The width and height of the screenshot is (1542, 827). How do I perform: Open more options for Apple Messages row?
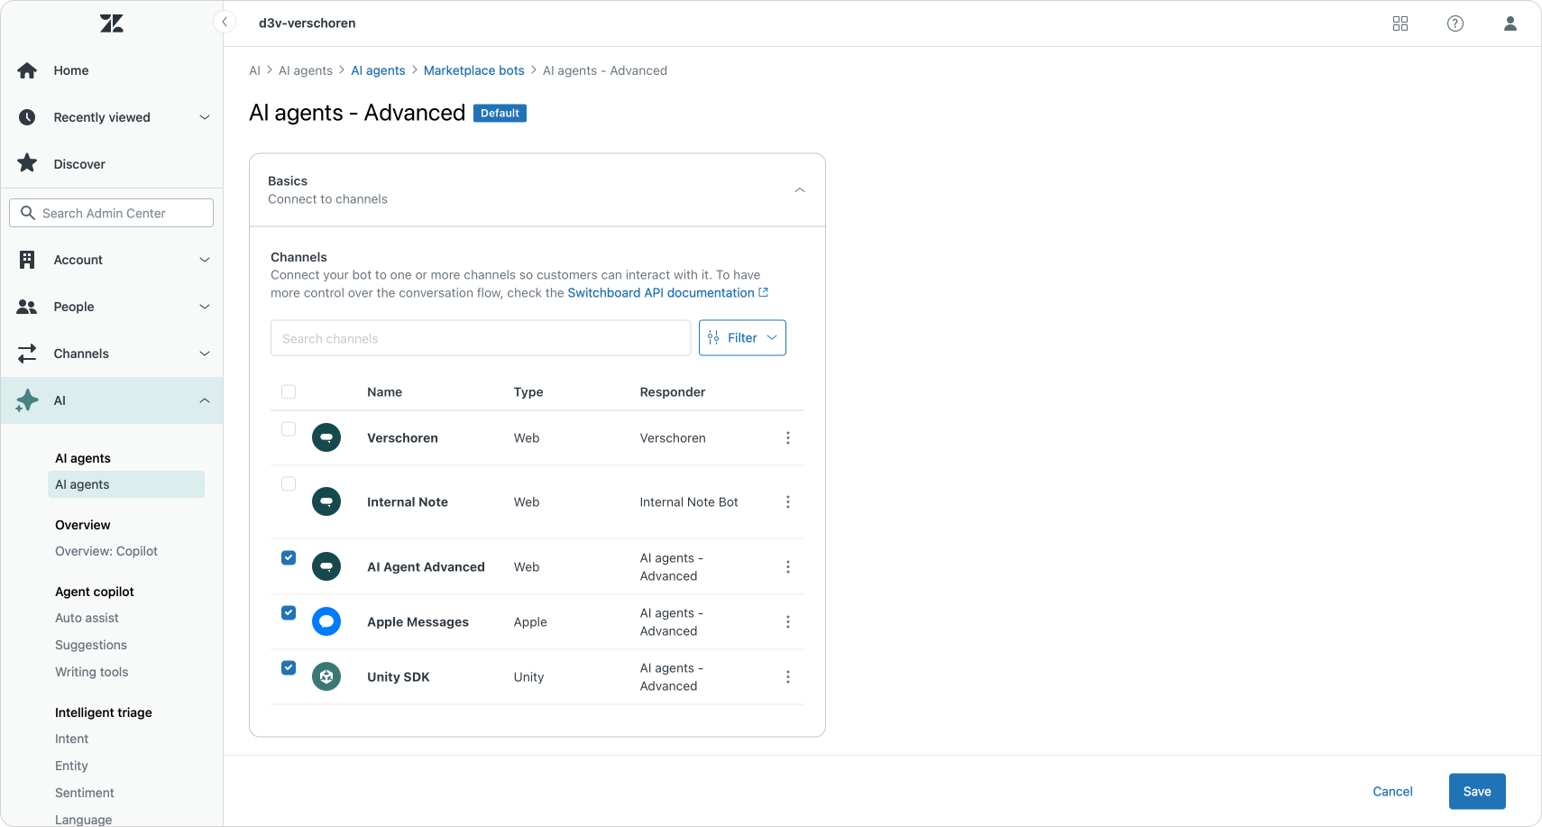(788, 621)
